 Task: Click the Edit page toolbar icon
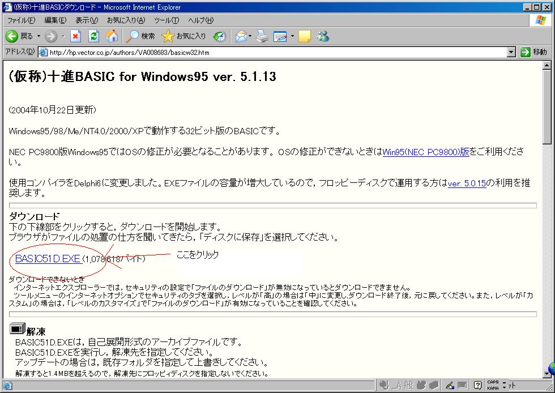tap(280, 36)
